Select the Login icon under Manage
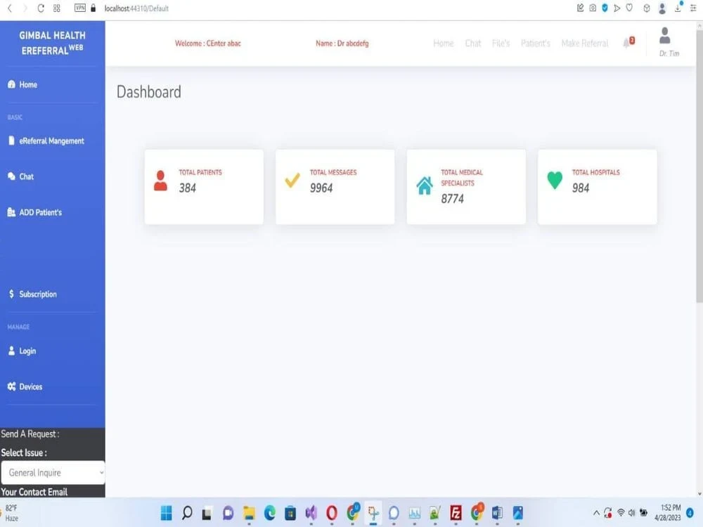The height and width of the screenshot is (527, 703). (10, 351)
